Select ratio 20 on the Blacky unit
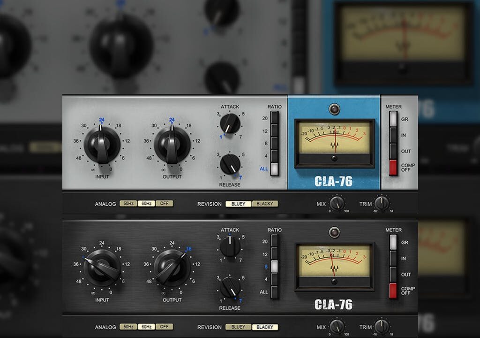Screen dimensions: 480x338 pos(274,241)
